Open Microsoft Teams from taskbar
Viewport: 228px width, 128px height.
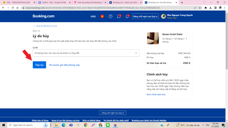point(71,125)
